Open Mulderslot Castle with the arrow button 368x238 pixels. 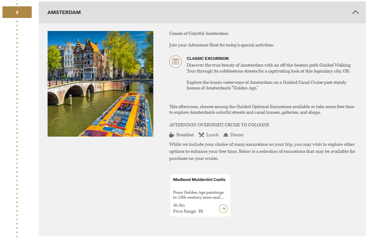coord(223,209)
